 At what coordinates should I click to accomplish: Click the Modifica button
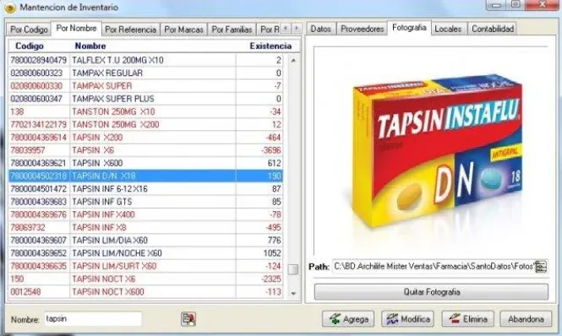(x=407, y=319)
